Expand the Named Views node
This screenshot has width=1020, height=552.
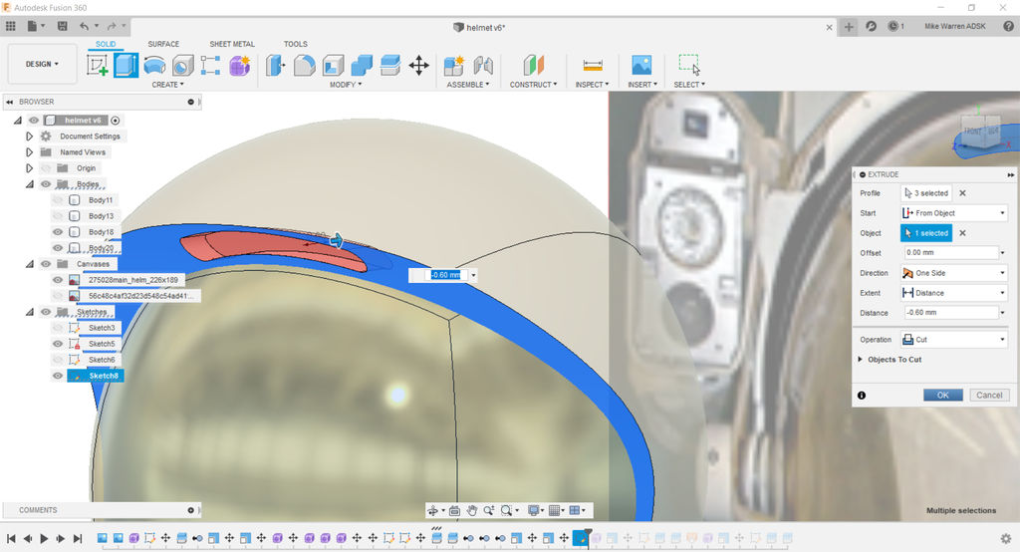[x=29, y=152]
